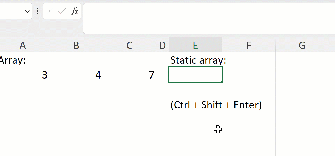Click the fill handle of the selected cell
This screenshot has height=156, width=335.
point(222,82)
